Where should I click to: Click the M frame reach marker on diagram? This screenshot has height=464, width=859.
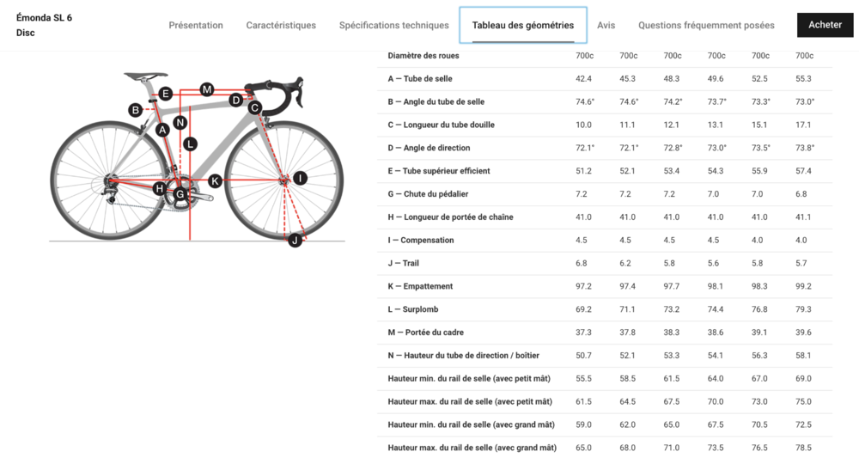(x=207, y=89)
